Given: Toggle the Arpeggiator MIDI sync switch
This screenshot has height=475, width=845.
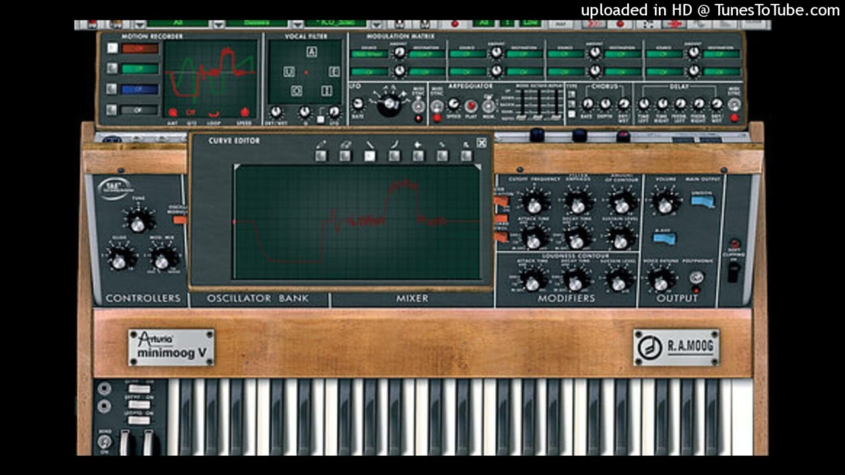Looking at the screenshot, I should point(436,105).
